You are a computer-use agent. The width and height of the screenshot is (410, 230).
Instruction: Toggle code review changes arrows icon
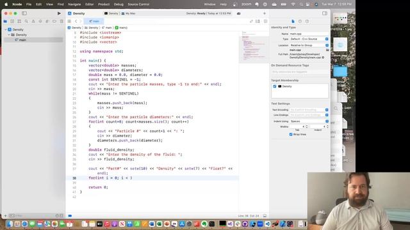(x=251, y=21)
